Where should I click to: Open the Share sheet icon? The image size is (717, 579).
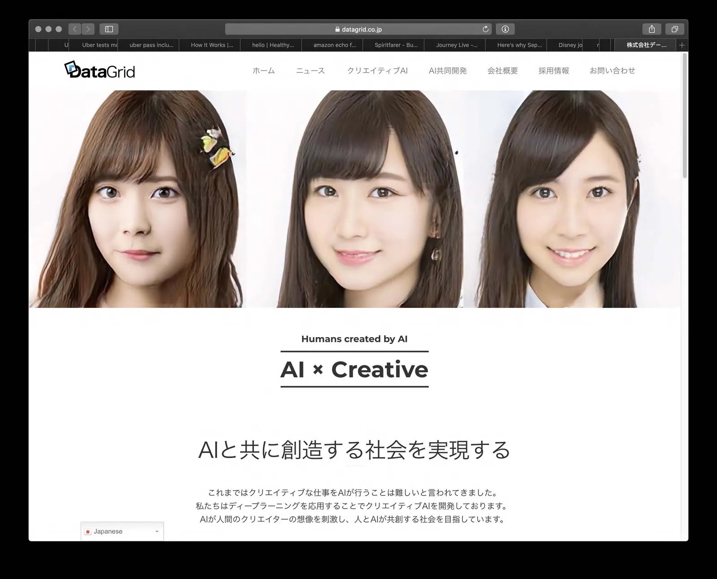tap(652, 29)
